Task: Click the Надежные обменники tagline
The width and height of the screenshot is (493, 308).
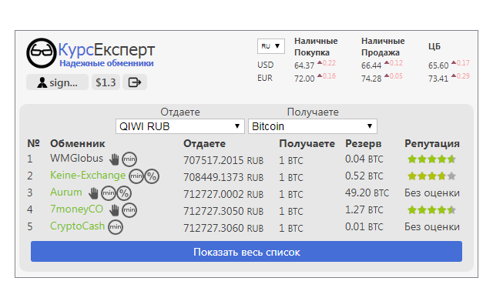Action: pos(106,63)
